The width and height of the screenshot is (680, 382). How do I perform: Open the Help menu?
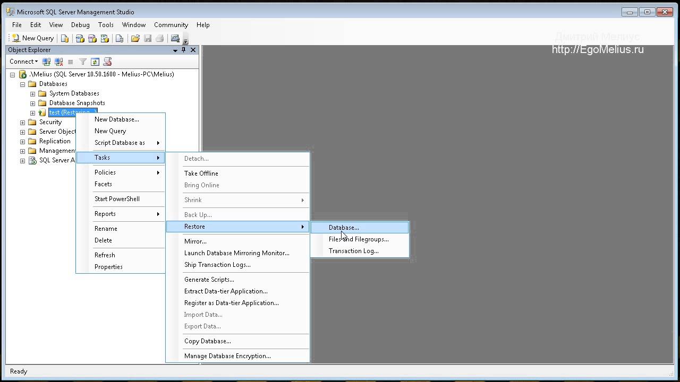[203, 25]
